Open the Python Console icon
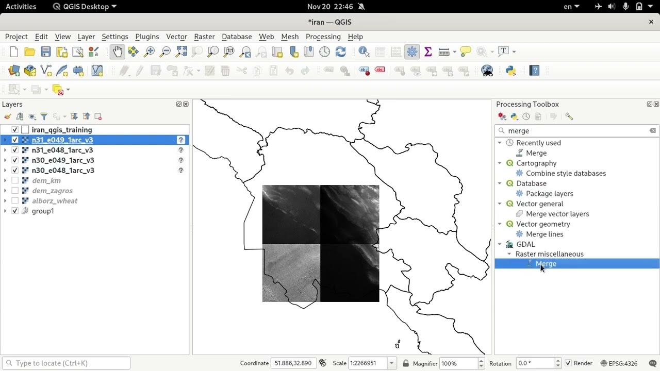The height and width of the screenshot is (371, 660). coord(511,71)
